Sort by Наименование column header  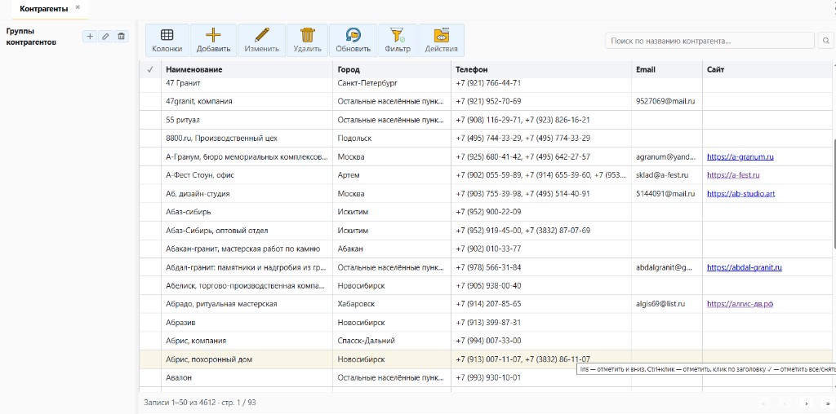click(x=247, y=70)
